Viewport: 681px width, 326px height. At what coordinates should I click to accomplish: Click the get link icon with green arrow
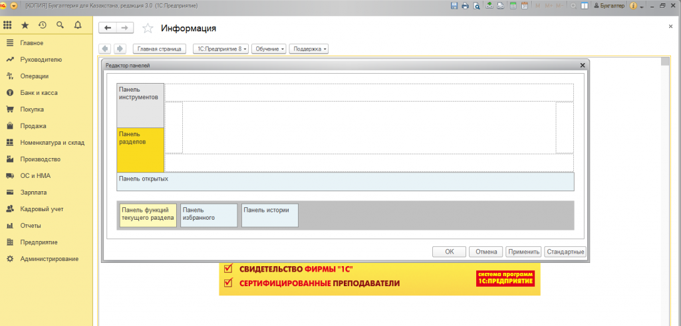pos(490,6)
